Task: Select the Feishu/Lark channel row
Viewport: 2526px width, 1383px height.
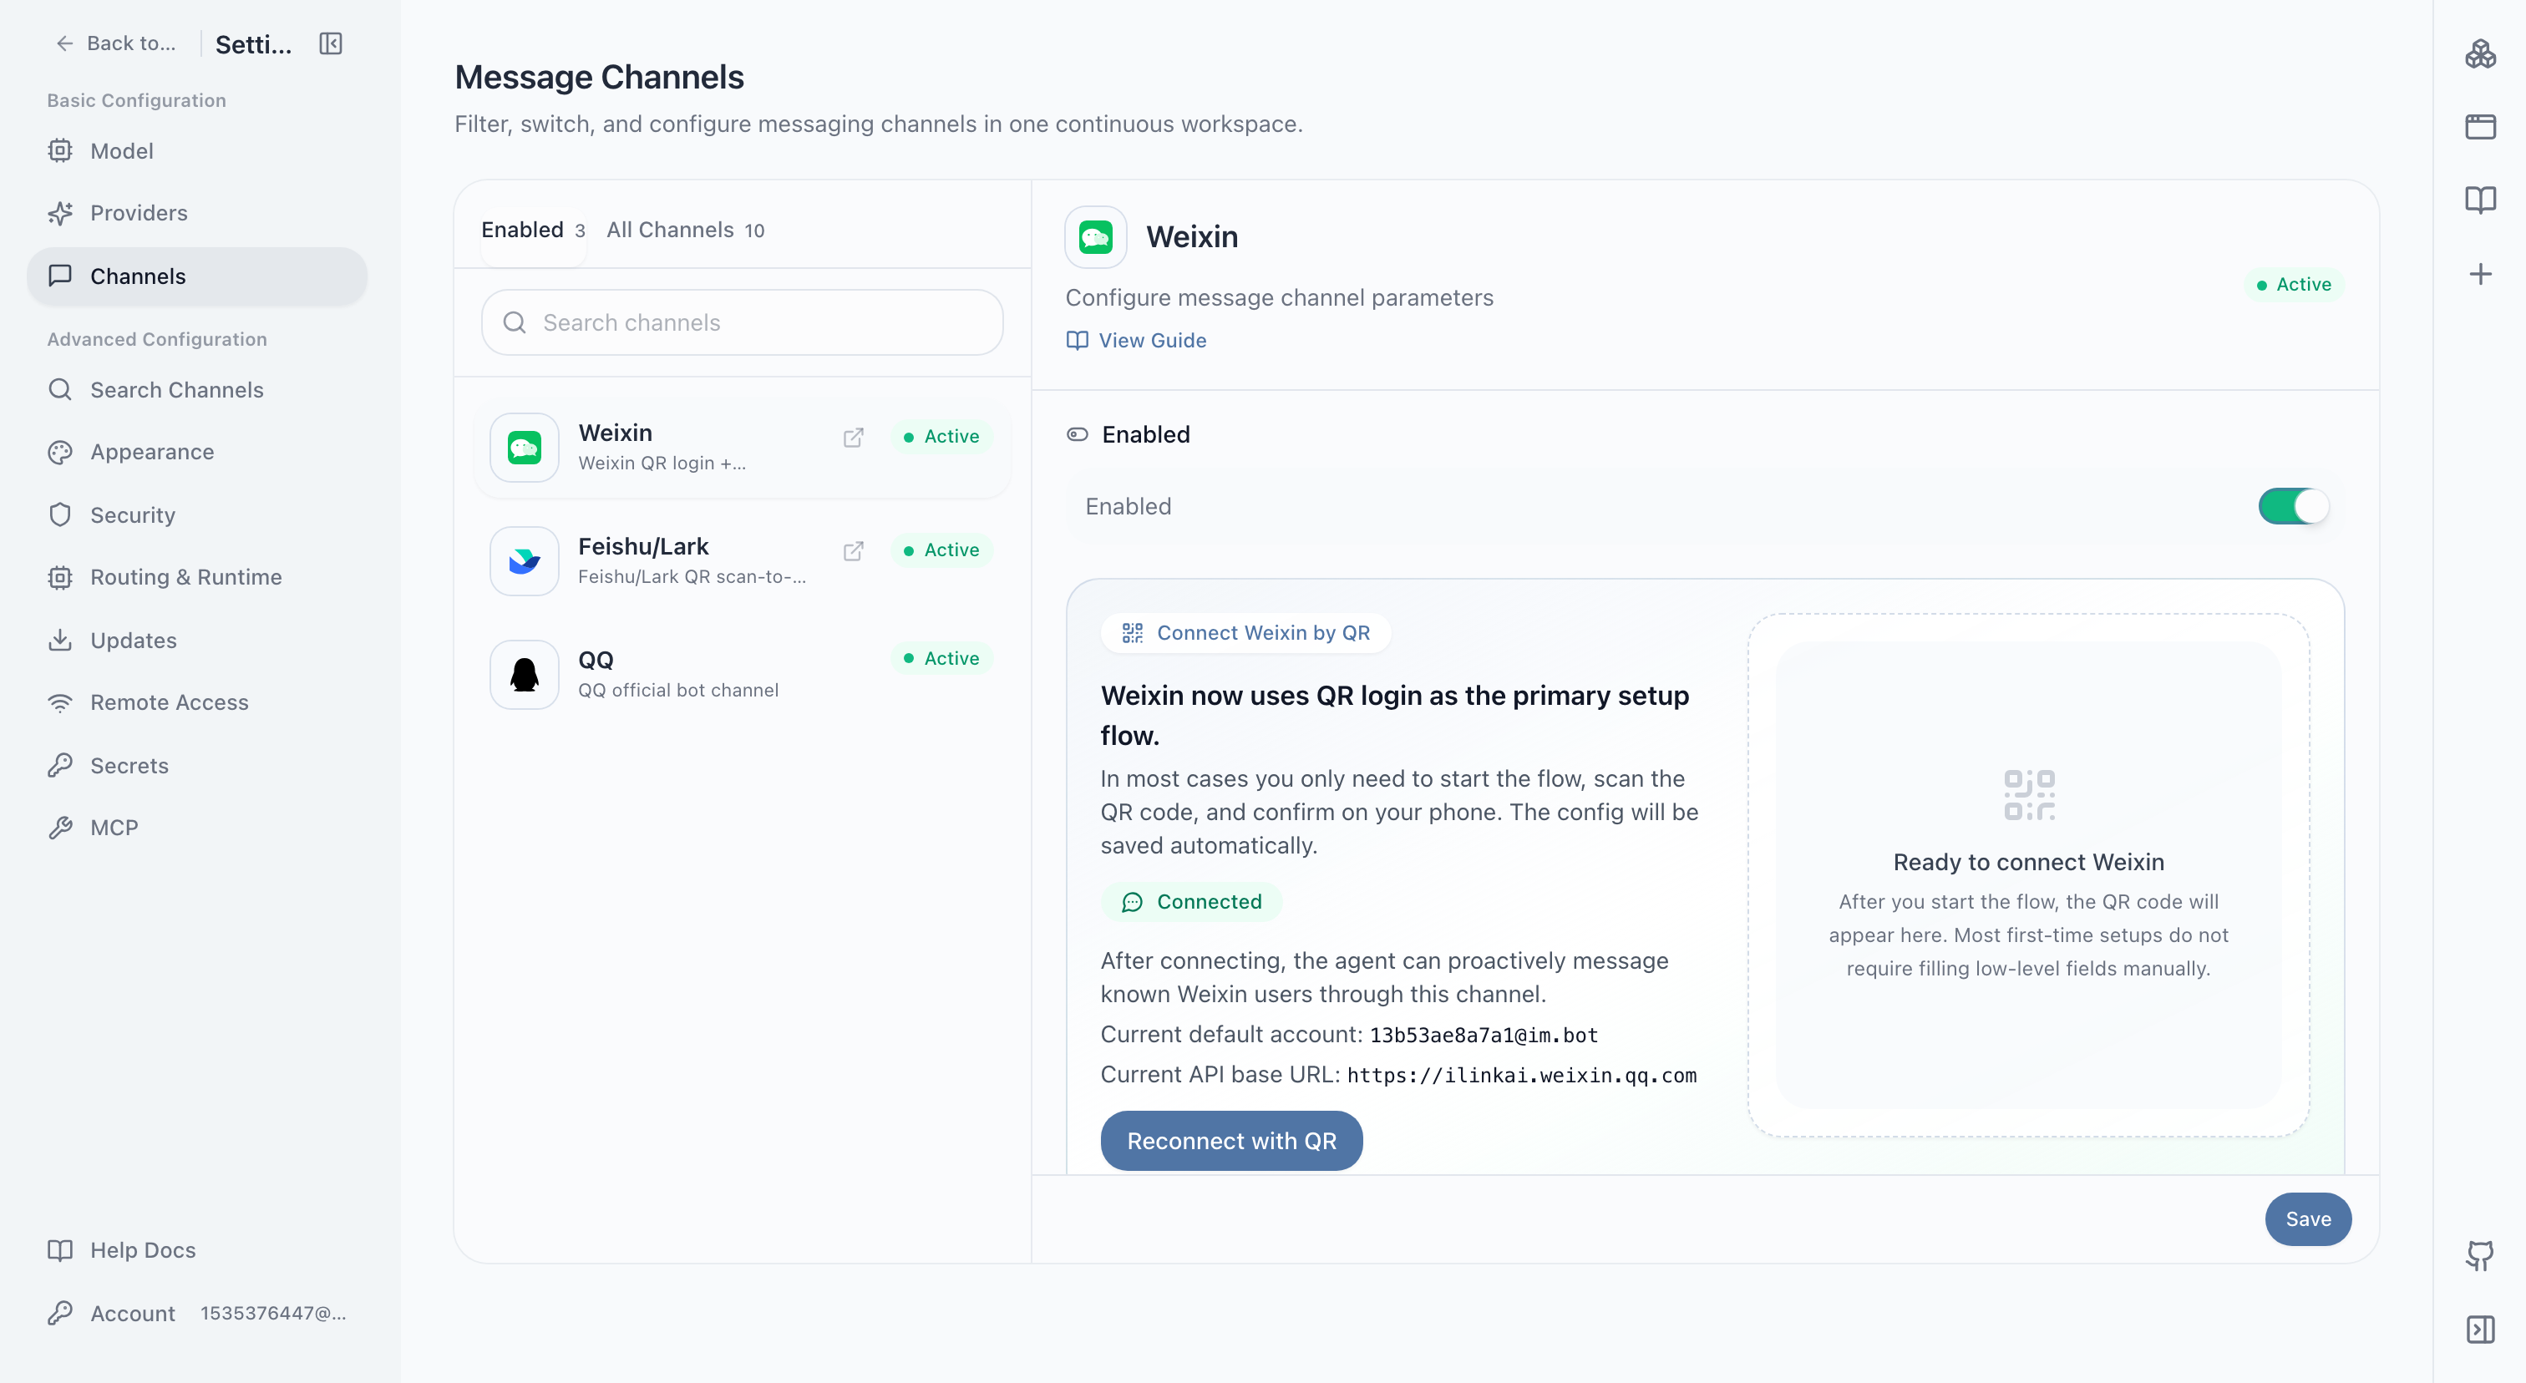Action: pos(743,560)
